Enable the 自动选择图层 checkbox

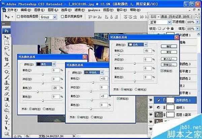(x=18, y=17)
